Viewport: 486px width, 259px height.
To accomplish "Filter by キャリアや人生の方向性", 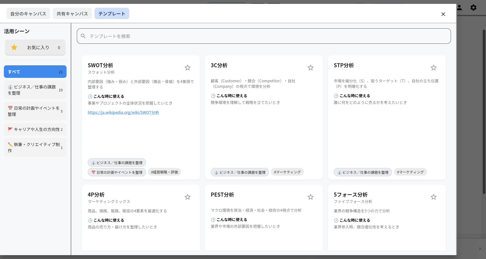I will tap(35, 129).
